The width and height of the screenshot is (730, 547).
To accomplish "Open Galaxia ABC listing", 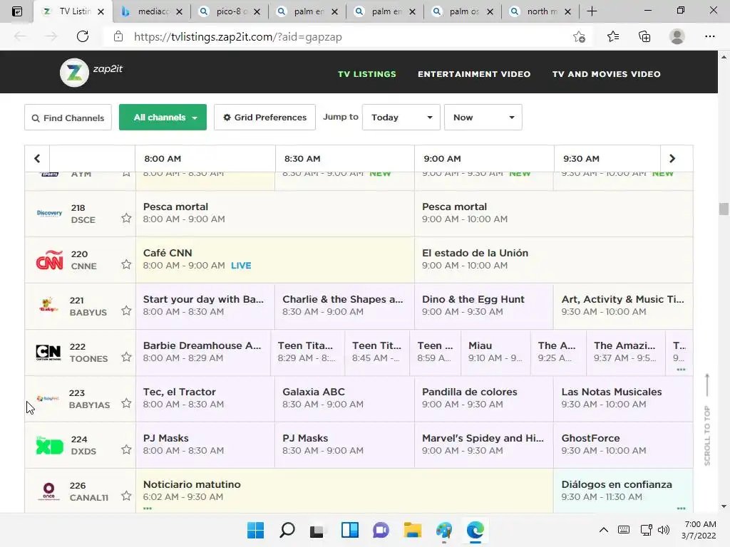I will pos(344,398).
